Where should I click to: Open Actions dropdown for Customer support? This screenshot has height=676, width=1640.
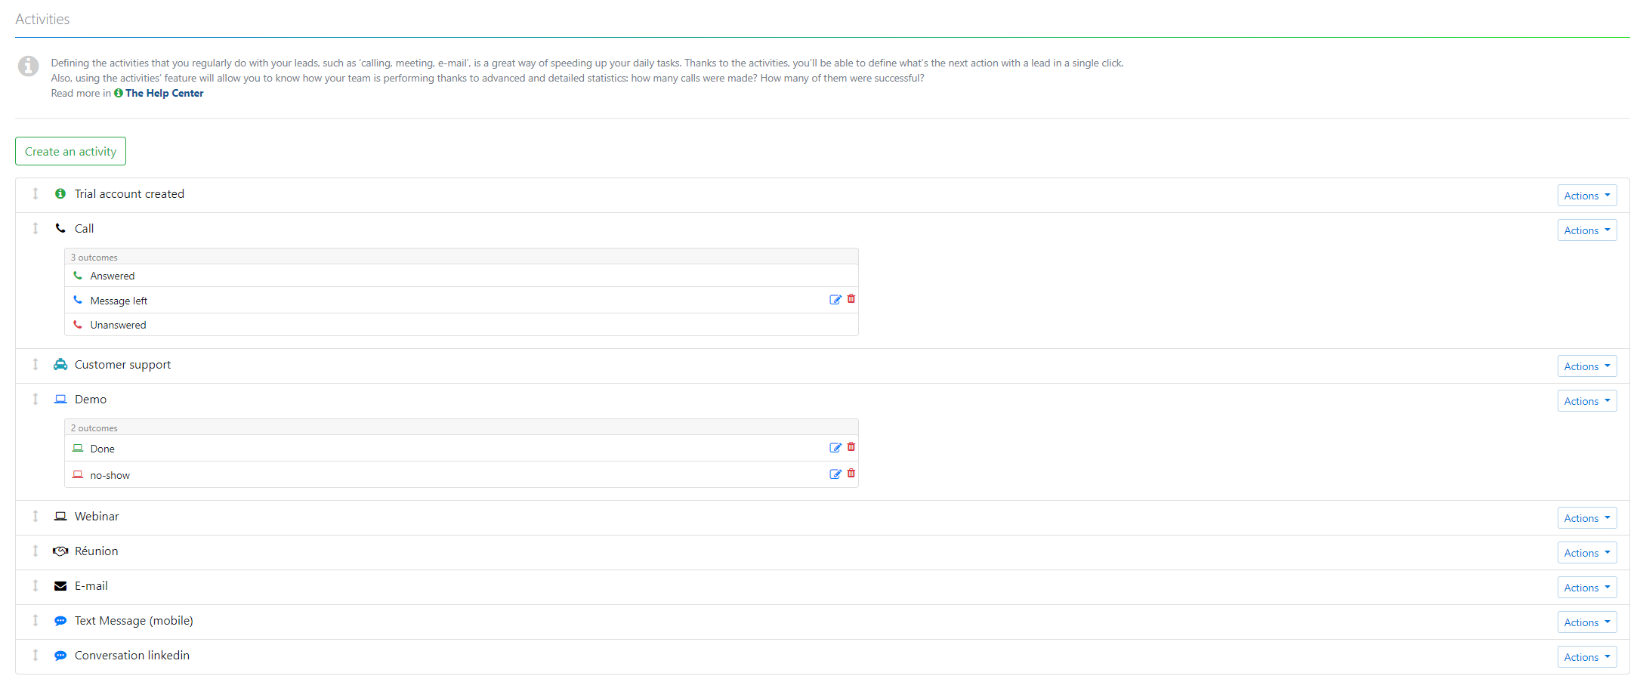tap(1587, 366)
